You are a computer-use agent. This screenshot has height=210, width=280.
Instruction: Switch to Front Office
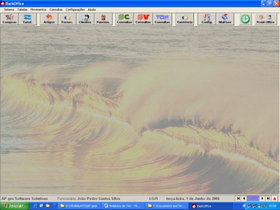click(x=265, y=19)
